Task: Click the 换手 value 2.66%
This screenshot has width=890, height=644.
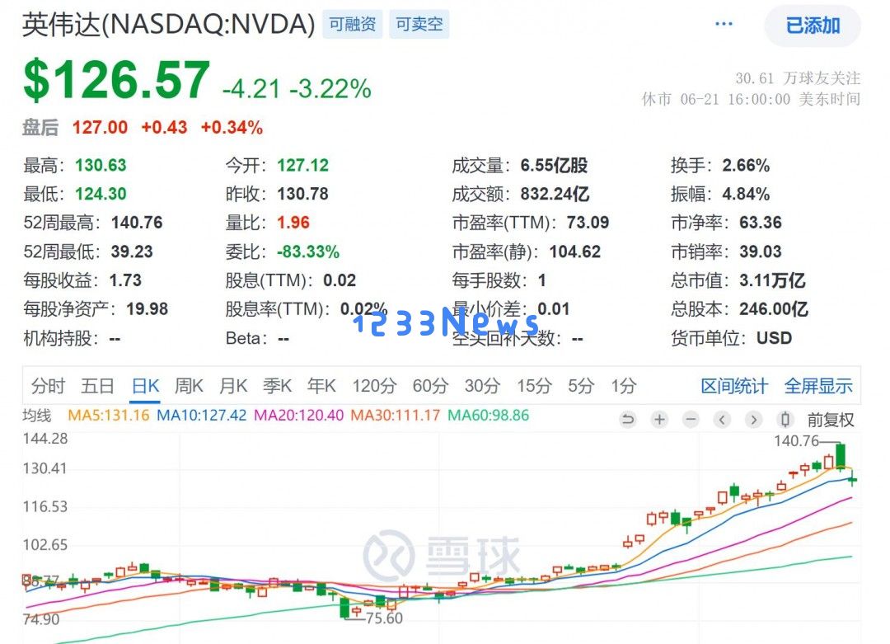Action: click(x=745, y=165)
